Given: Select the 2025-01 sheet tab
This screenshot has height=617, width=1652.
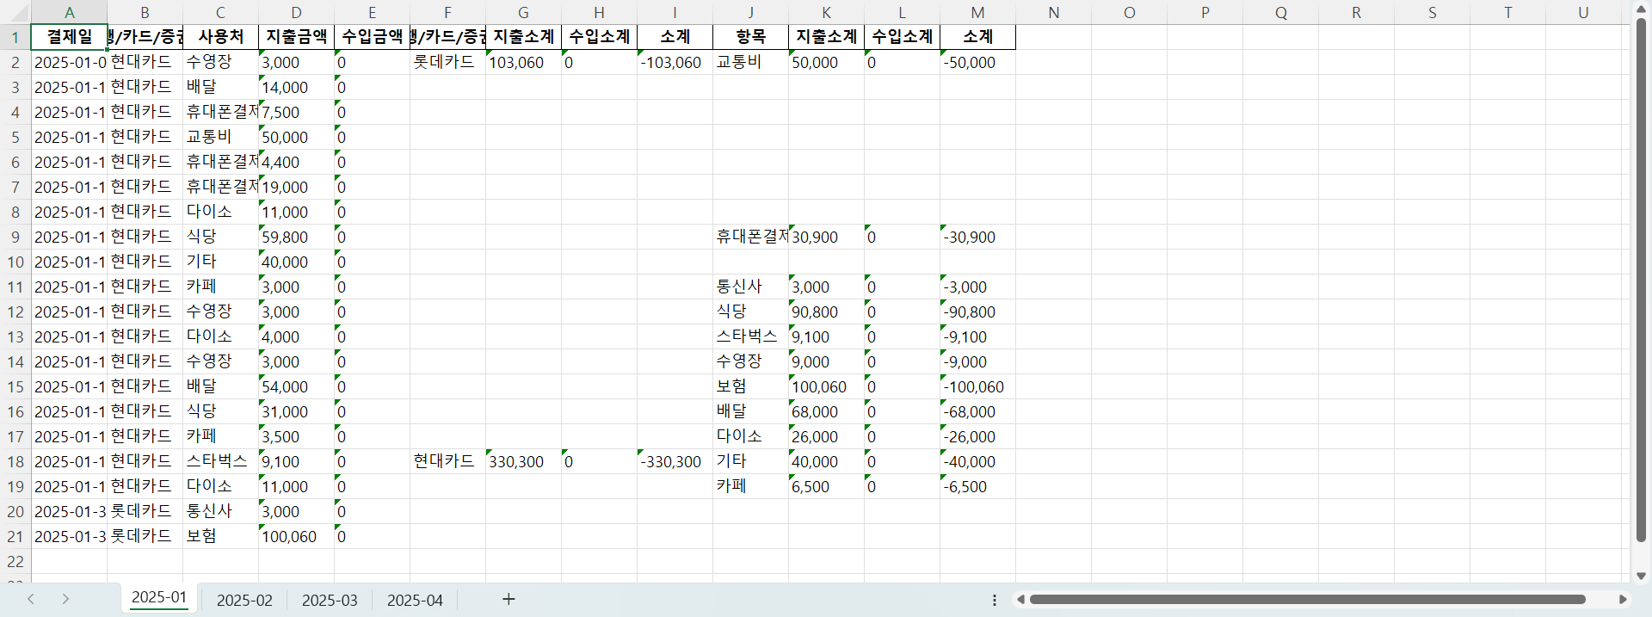Looking at the screenshot, I should tap(159, 598).
